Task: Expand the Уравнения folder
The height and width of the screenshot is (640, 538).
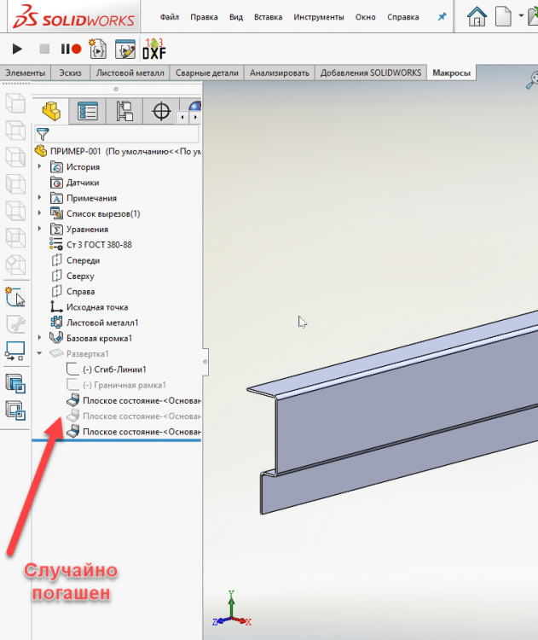Action: (x=39, y=229)
